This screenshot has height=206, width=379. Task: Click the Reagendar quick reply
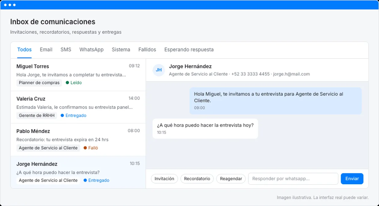point(231,179)
